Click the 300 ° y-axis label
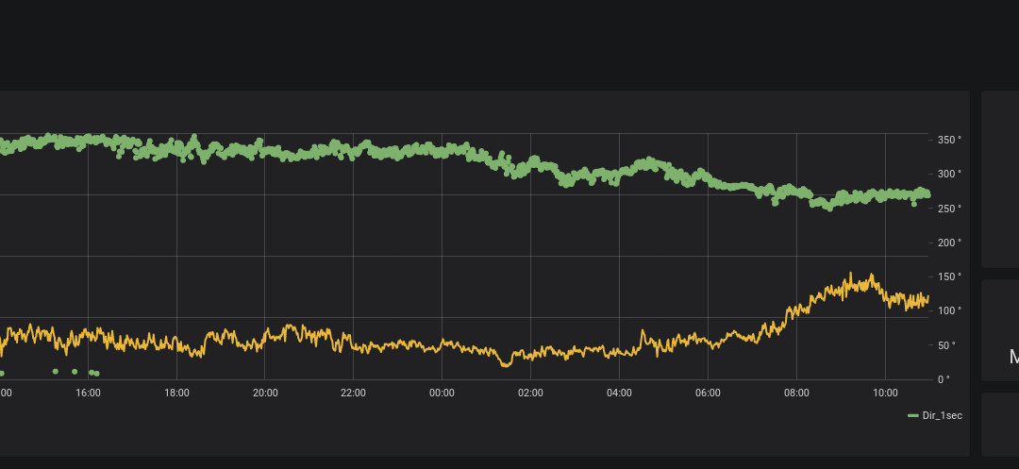This screenshot has height=469, width=1019. [949, 174]
